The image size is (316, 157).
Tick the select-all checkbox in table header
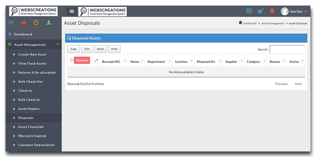coord(71,60)
